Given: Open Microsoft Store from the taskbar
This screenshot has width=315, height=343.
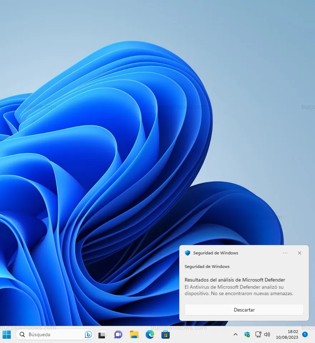Looking at the screenshot, I should tap(165, 335).
